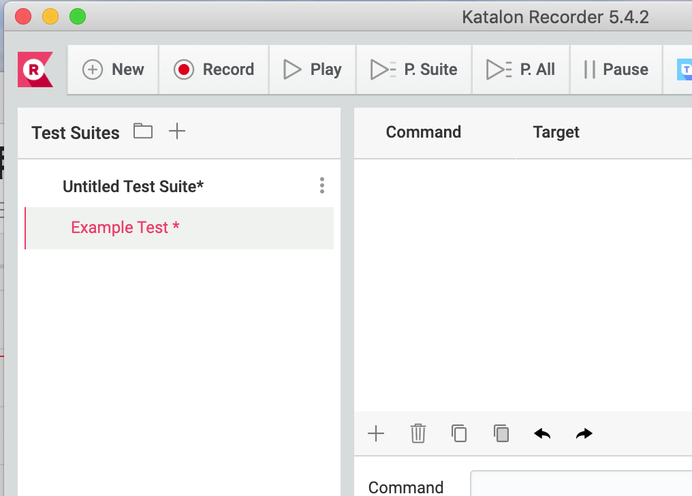The image size is (692, 496).
Task: Click the Test Suites panel title
Action: [x=76, y=133]
